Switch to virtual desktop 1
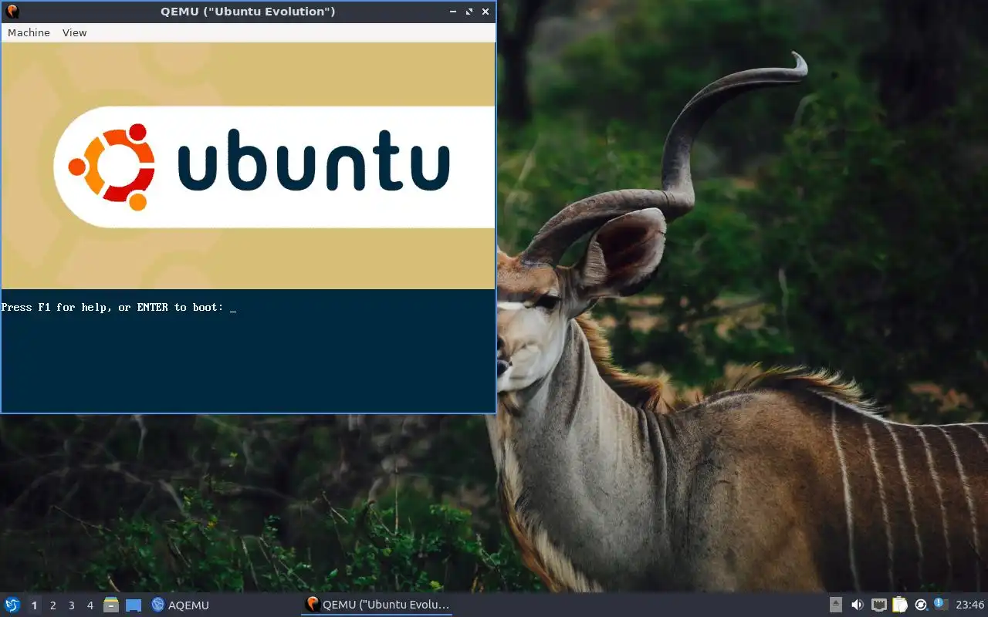The image size is (988, 617). click(34, 605)
